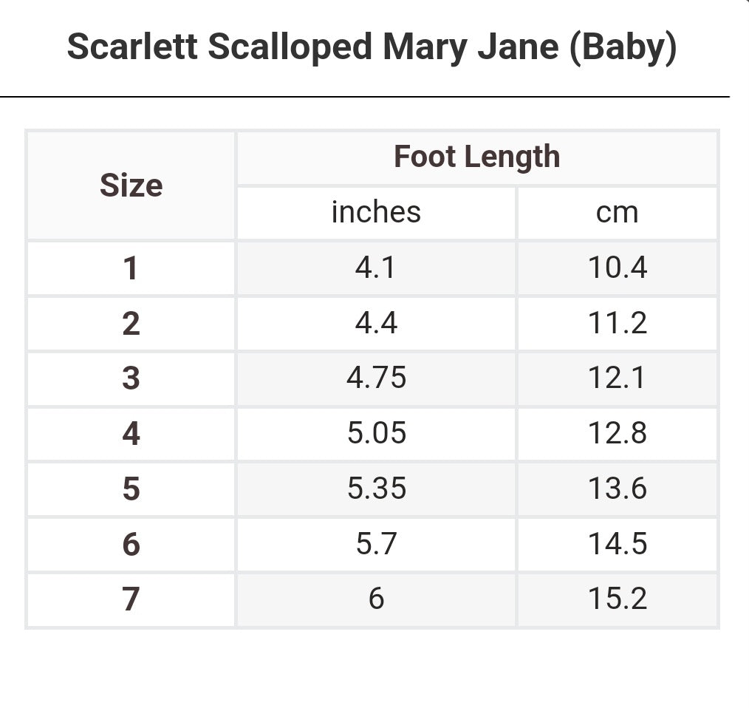
Task: Click the Scarlett Scalloped Mary Jane title
Action: (372, 47)
